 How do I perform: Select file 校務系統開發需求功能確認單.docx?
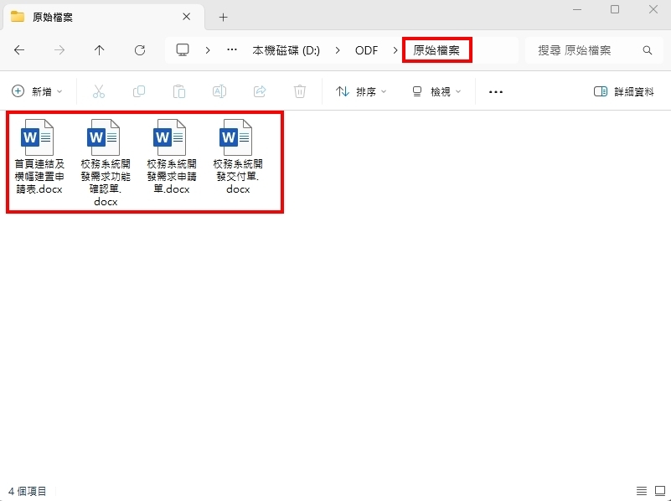pos(106,163)
